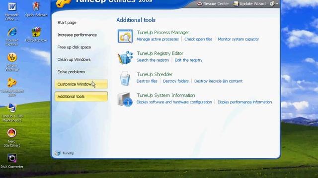The height and width of the screenshot is (178, 318).
Task: Open Increase performance section
Action: 77,35
